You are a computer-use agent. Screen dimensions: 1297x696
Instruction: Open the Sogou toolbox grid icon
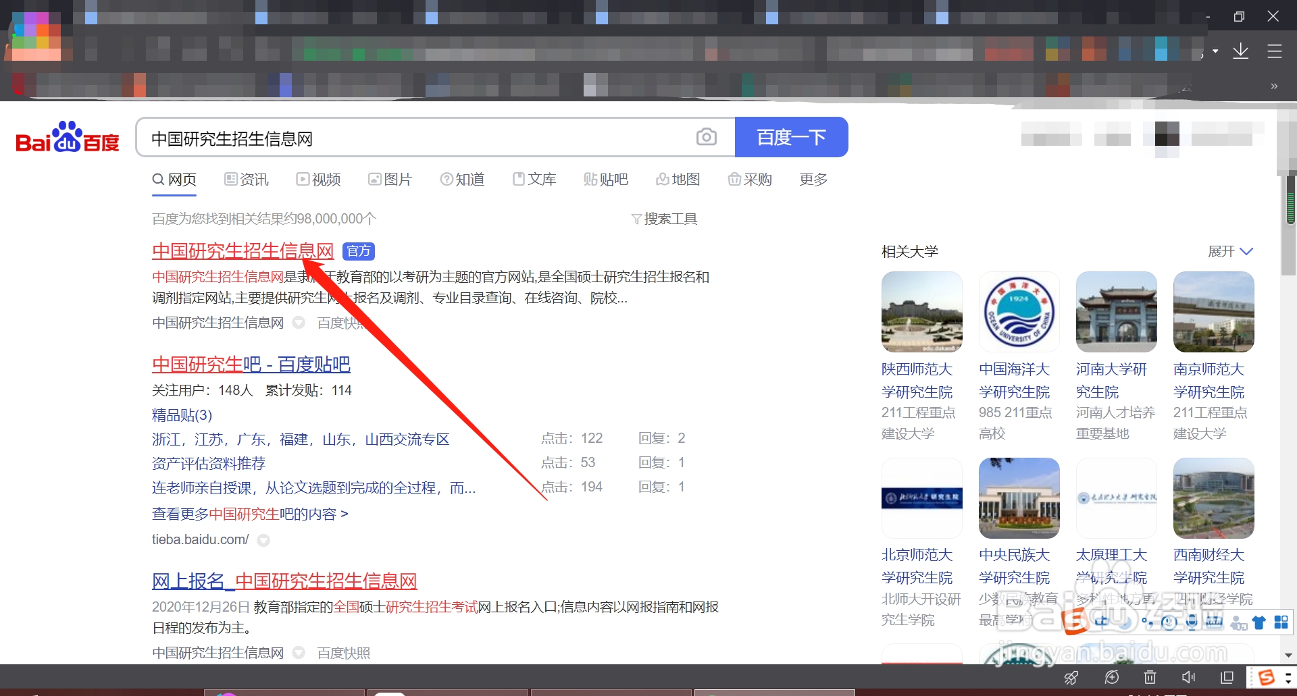coord(1281,621)
